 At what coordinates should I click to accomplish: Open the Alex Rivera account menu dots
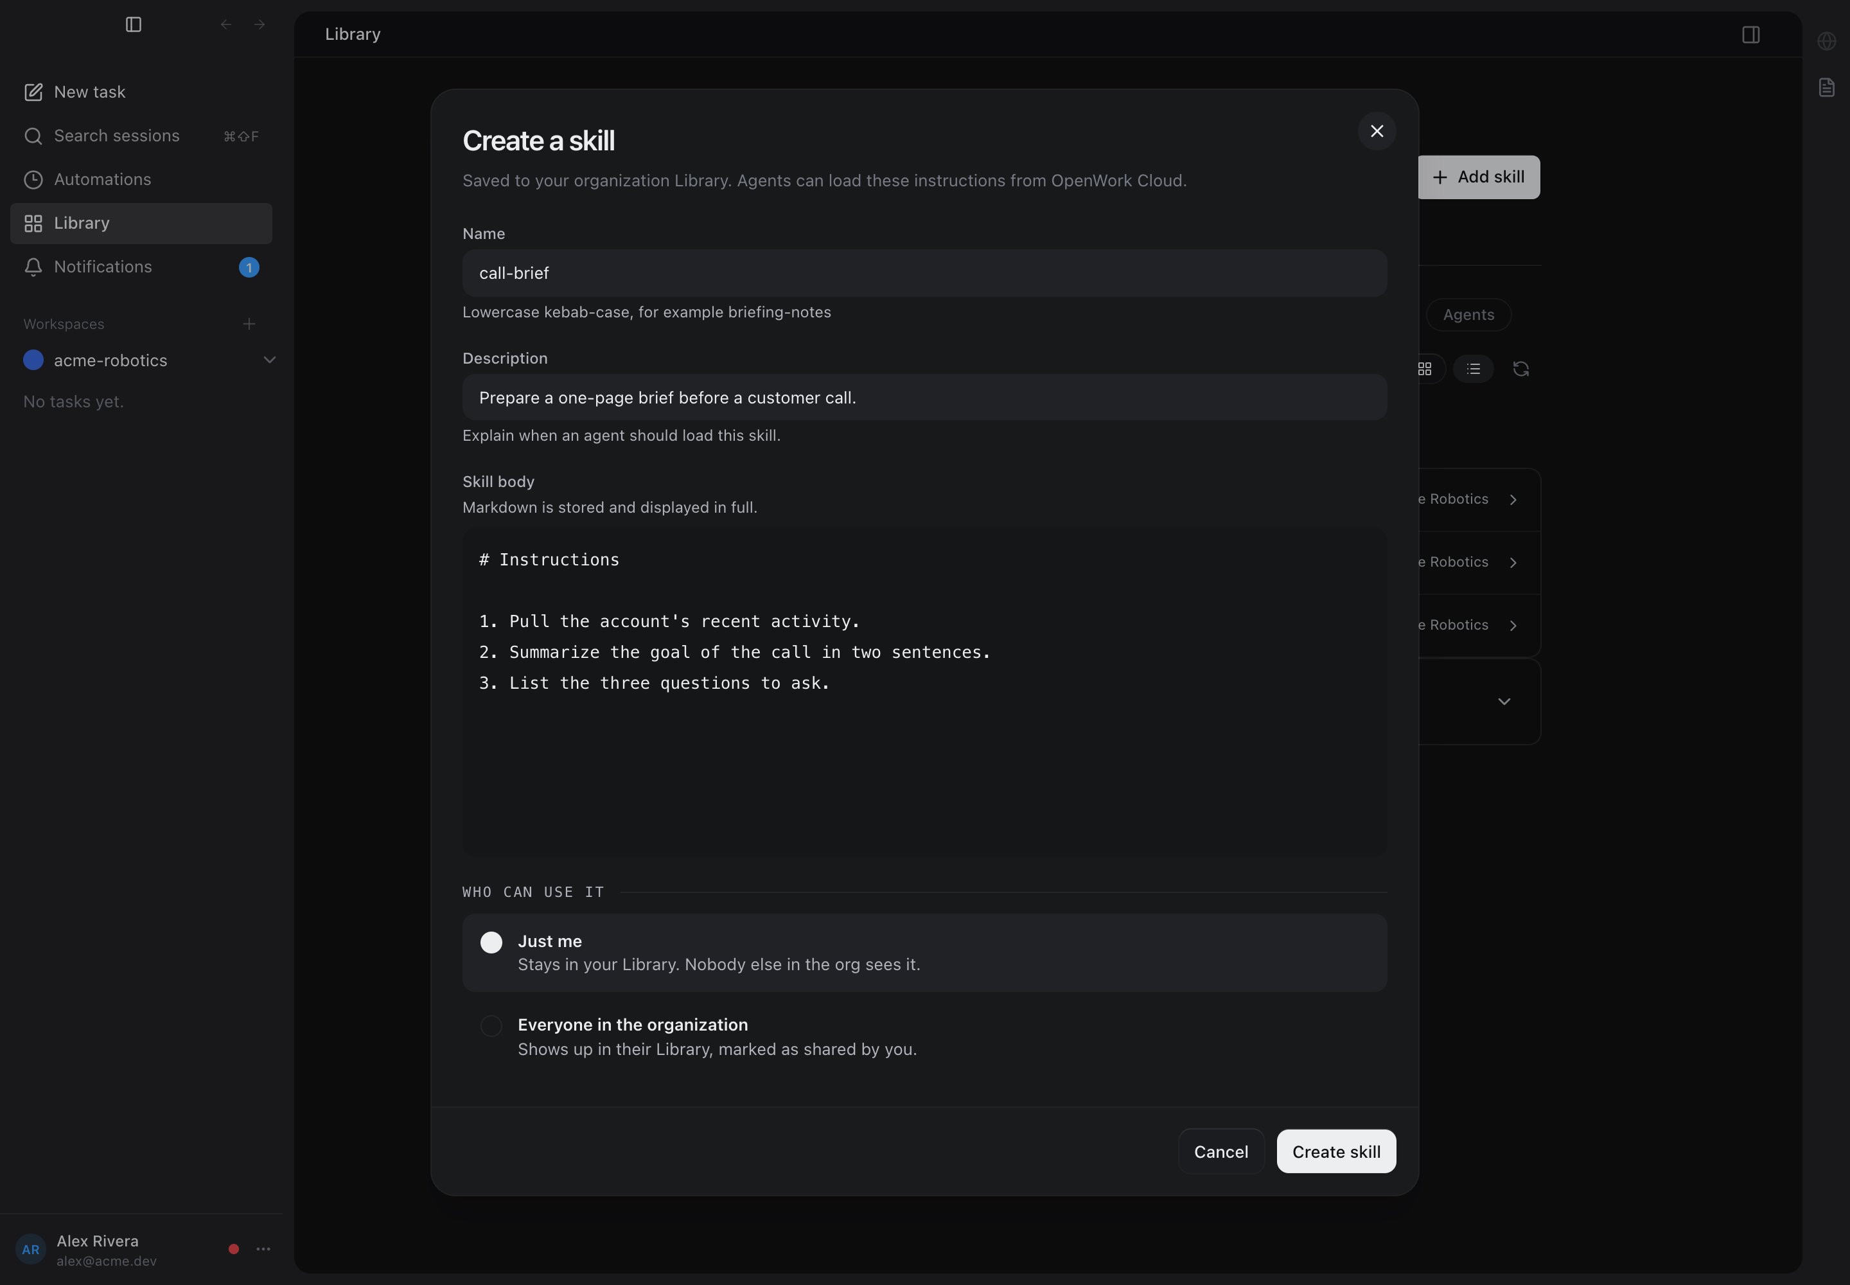tap(263, 1249)
